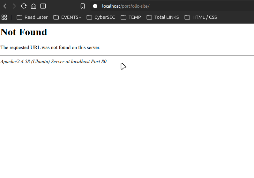Screen dimensions: 254x178
Task: Click the forward navigation arrow
Action: [x=14, y=6]
